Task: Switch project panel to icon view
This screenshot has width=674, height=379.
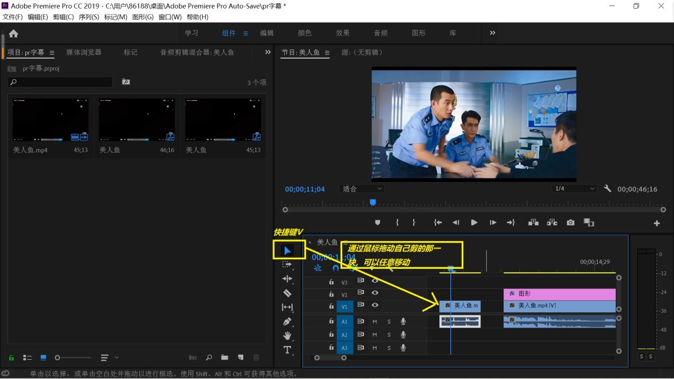Action: [x=43, y=358]
